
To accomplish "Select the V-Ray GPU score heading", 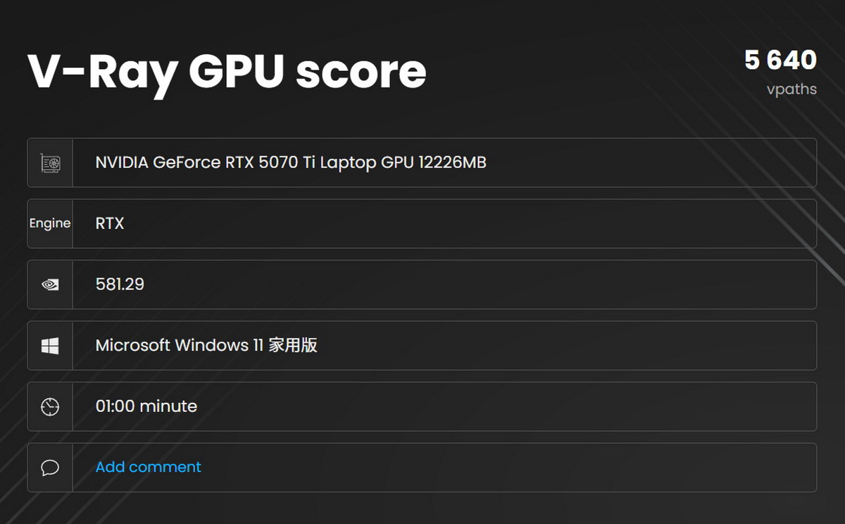I will click(227, 71).
